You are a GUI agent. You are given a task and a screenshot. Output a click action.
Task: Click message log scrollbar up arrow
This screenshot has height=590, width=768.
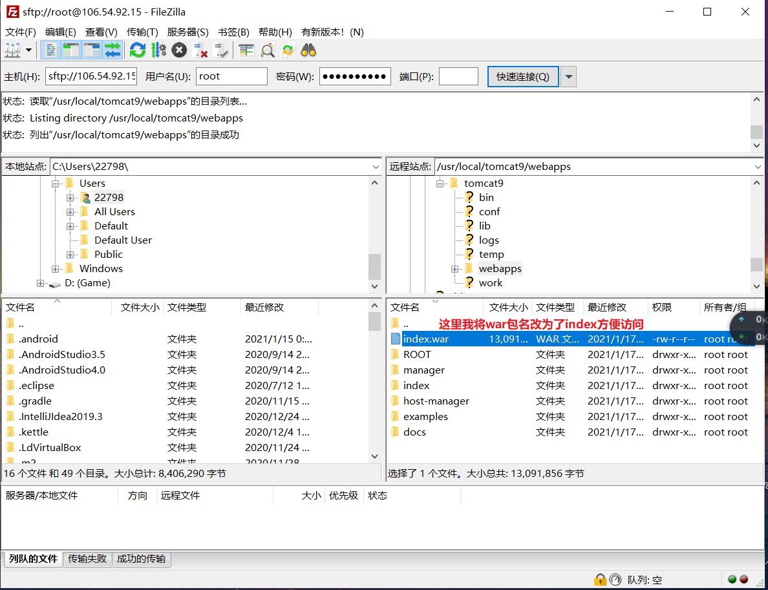point(757,100)
